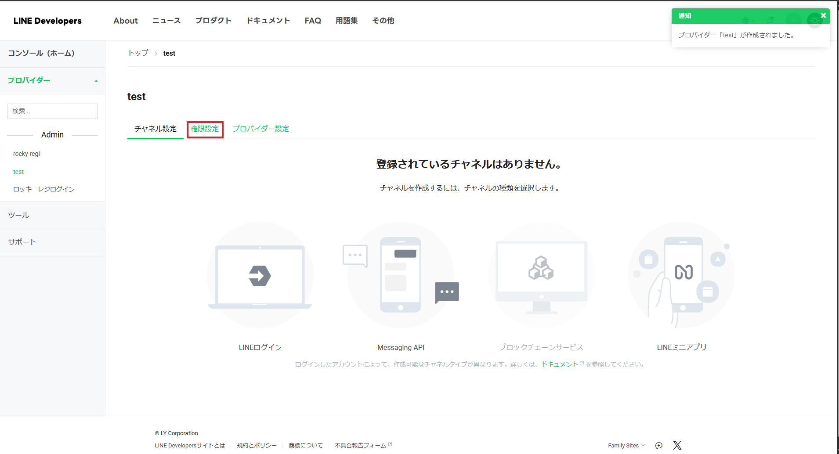Viewport: 839px width, 454px height.
Task: Collapse the プロバイダー sidebar section
Action: [52, 80]
